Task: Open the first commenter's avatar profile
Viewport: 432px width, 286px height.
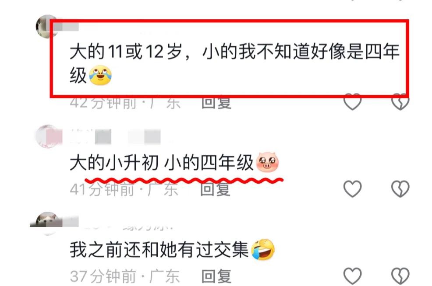Action: (47, 26)
